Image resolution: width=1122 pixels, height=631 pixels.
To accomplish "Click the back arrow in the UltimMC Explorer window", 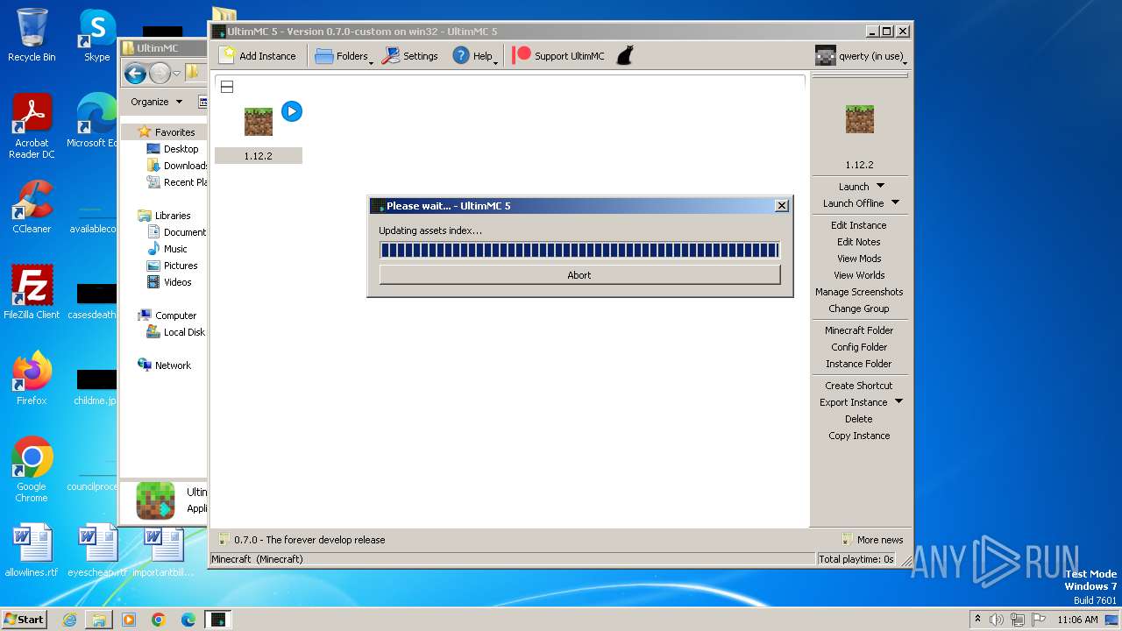I will [x=135, y=74].
